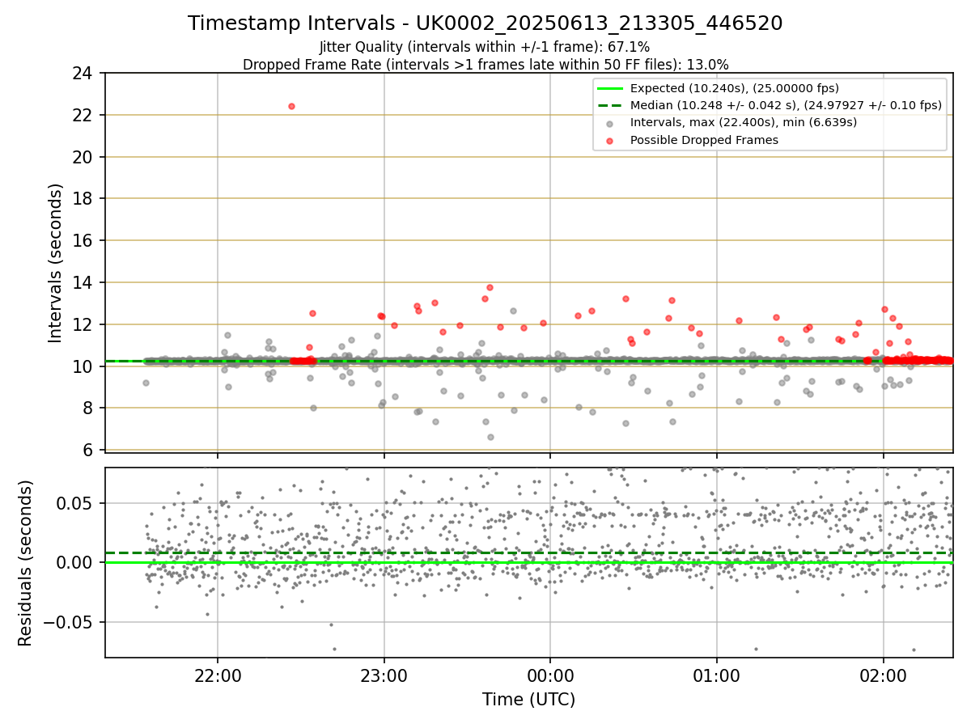Click the "Dropped Frame Rate" 13.0% subtitle line

click(485, 65)
